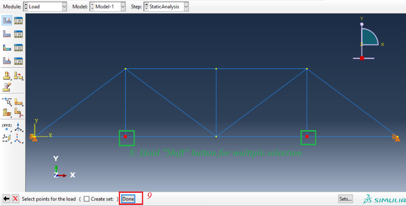Go back with the black arrow button
The width and height of the screenshot is (406, 206).
[6, 199]
